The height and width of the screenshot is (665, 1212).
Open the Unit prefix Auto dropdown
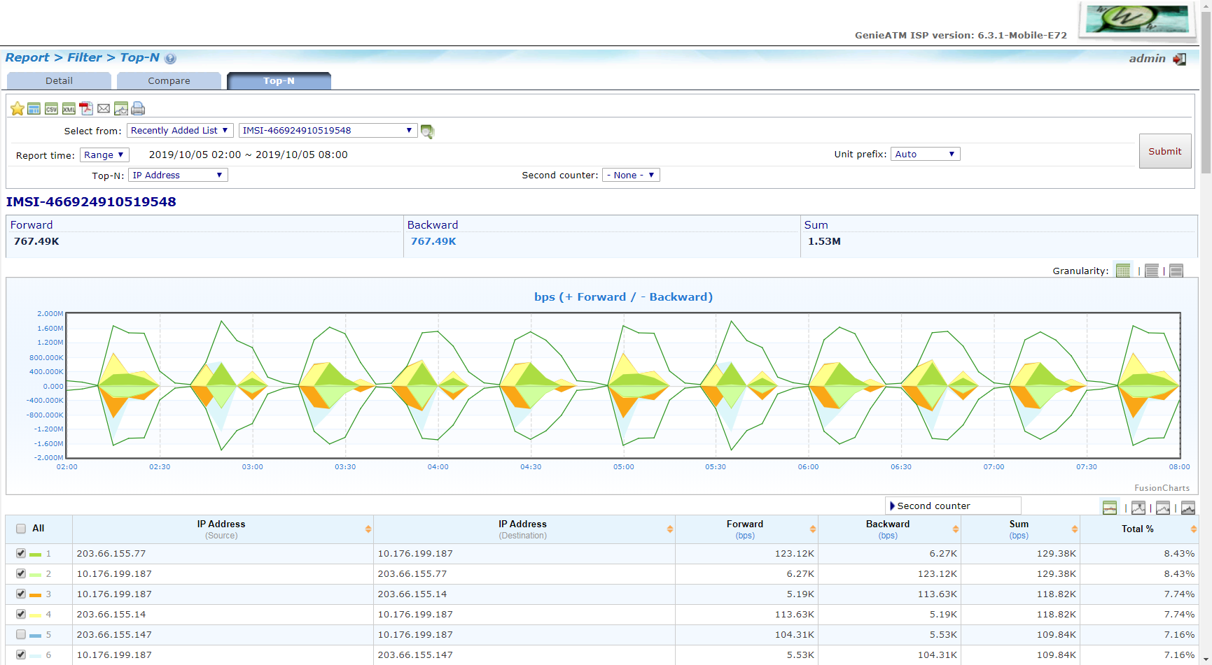(926, 155)
